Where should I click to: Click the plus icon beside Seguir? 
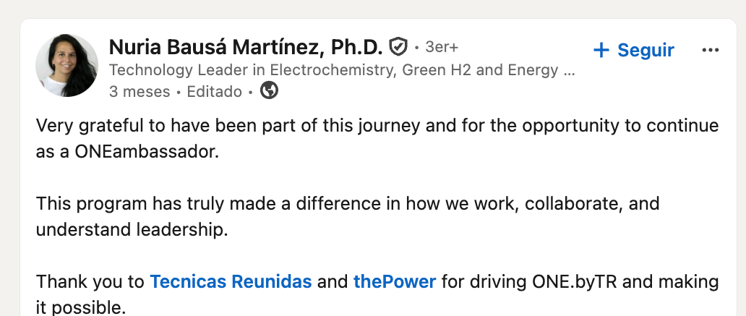coord(601,50)
